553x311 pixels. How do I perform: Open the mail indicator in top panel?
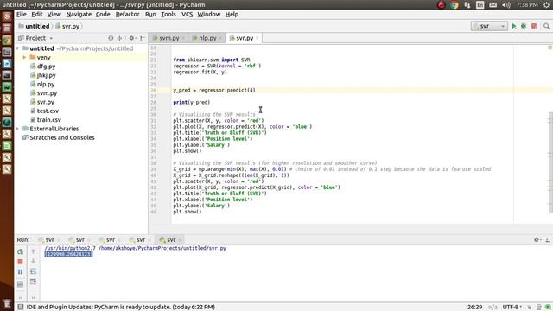pos(493,4)
